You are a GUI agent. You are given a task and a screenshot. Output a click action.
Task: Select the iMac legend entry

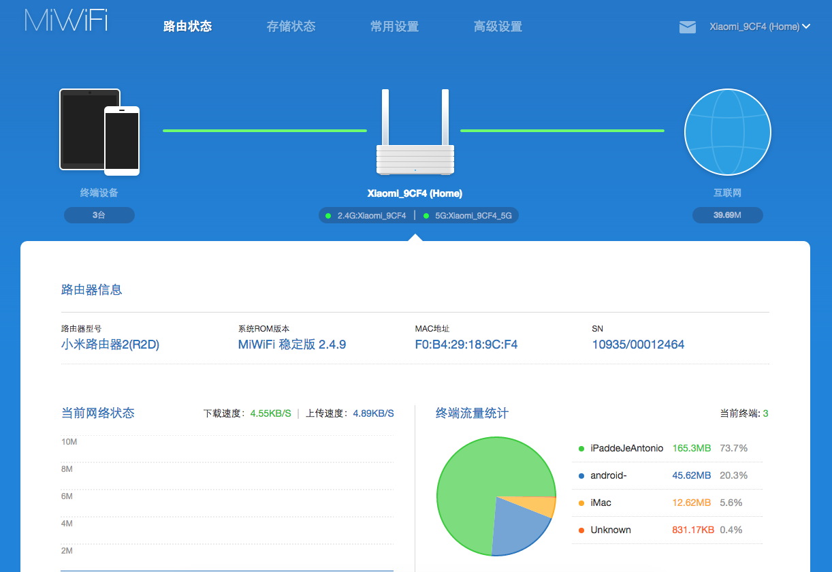(x=601, y=503)
